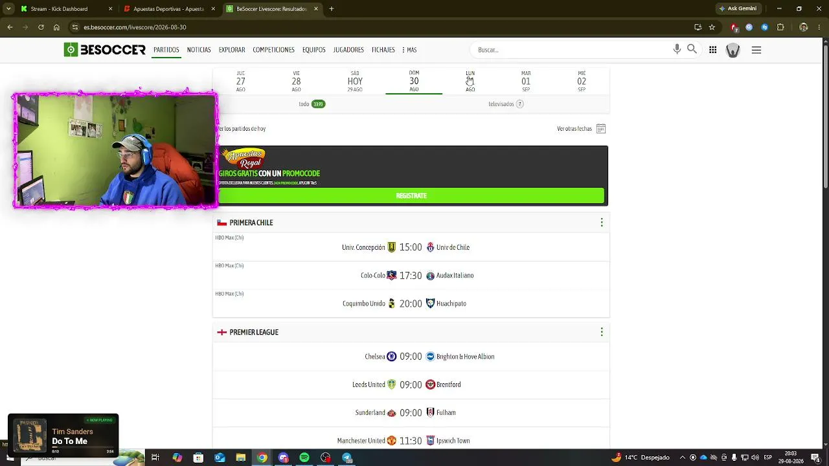Click the Chrome icon in the taskbar
This screenshot has height=466, width=829.
pos(262,458)
